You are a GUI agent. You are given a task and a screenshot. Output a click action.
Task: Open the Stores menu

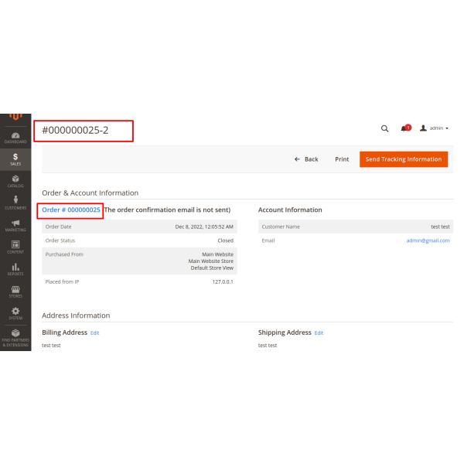click(15, 292)
